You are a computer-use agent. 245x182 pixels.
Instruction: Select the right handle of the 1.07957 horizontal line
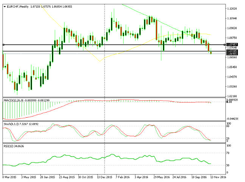click(225, 45)
